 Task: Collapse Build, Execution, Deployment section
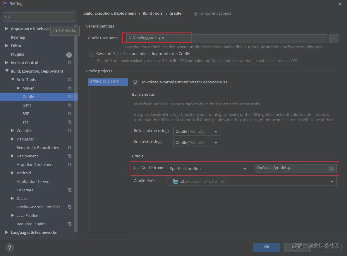point(7,71)
